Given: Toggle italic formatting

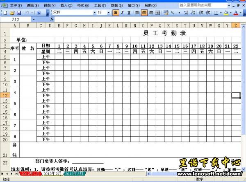Looking at the screenshot, I should pos(122,13).
